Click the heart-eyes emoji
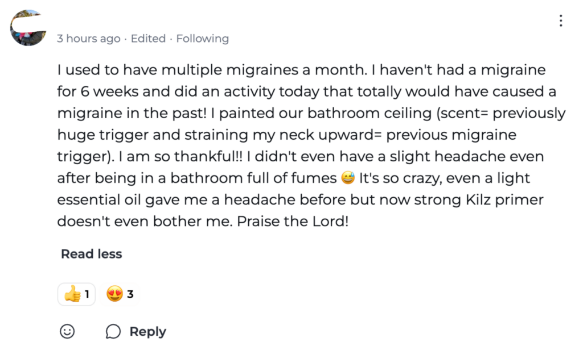 coord(114,294)
